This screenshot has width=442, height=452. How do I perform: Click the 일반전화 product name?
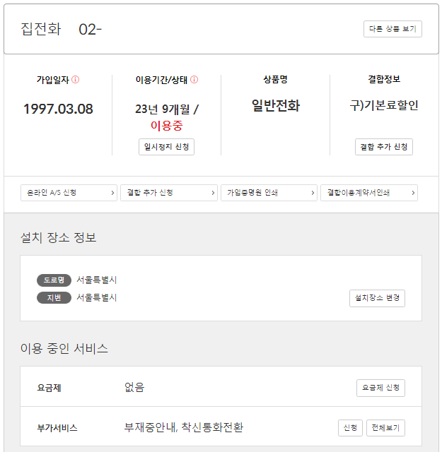pos(276,106)
